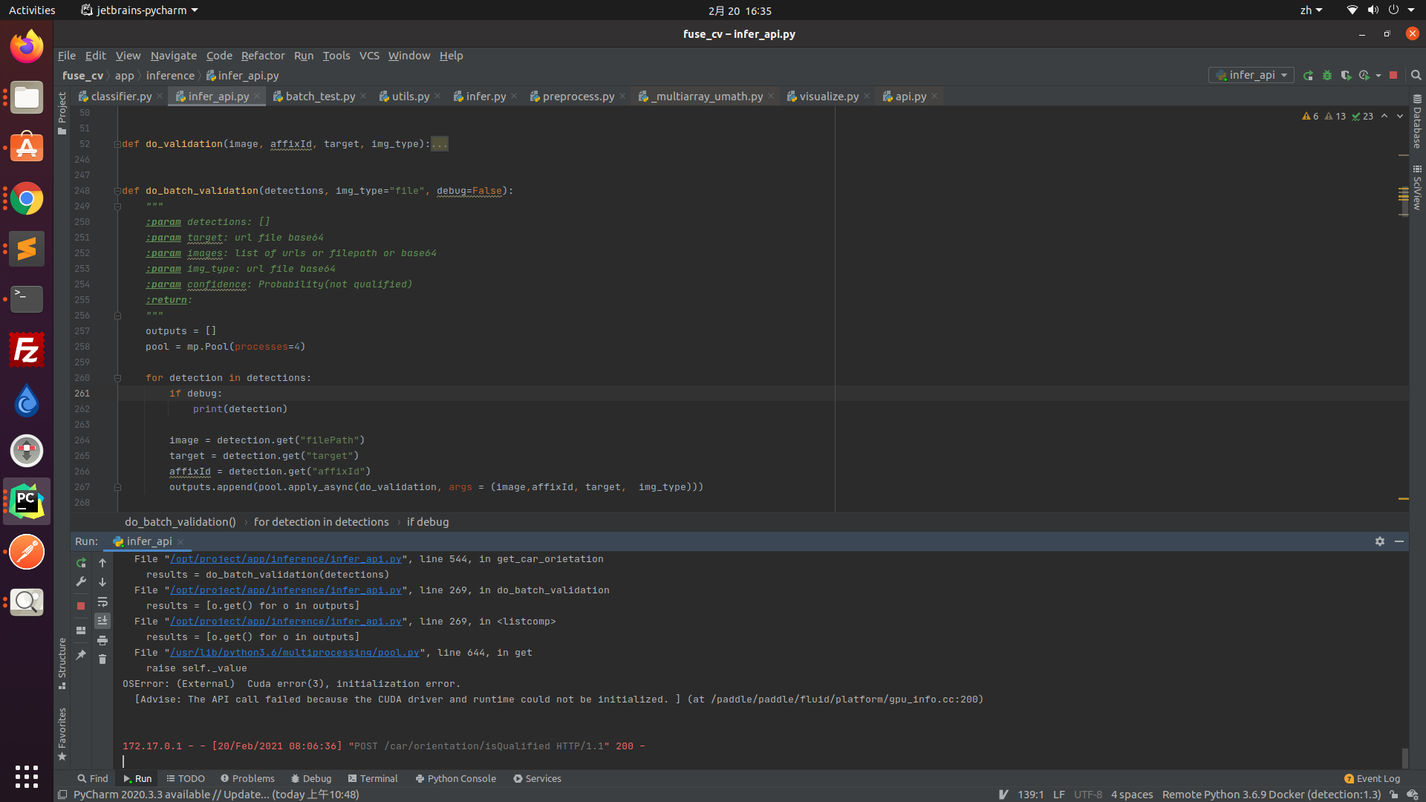Print the run console output

[102, 640]
